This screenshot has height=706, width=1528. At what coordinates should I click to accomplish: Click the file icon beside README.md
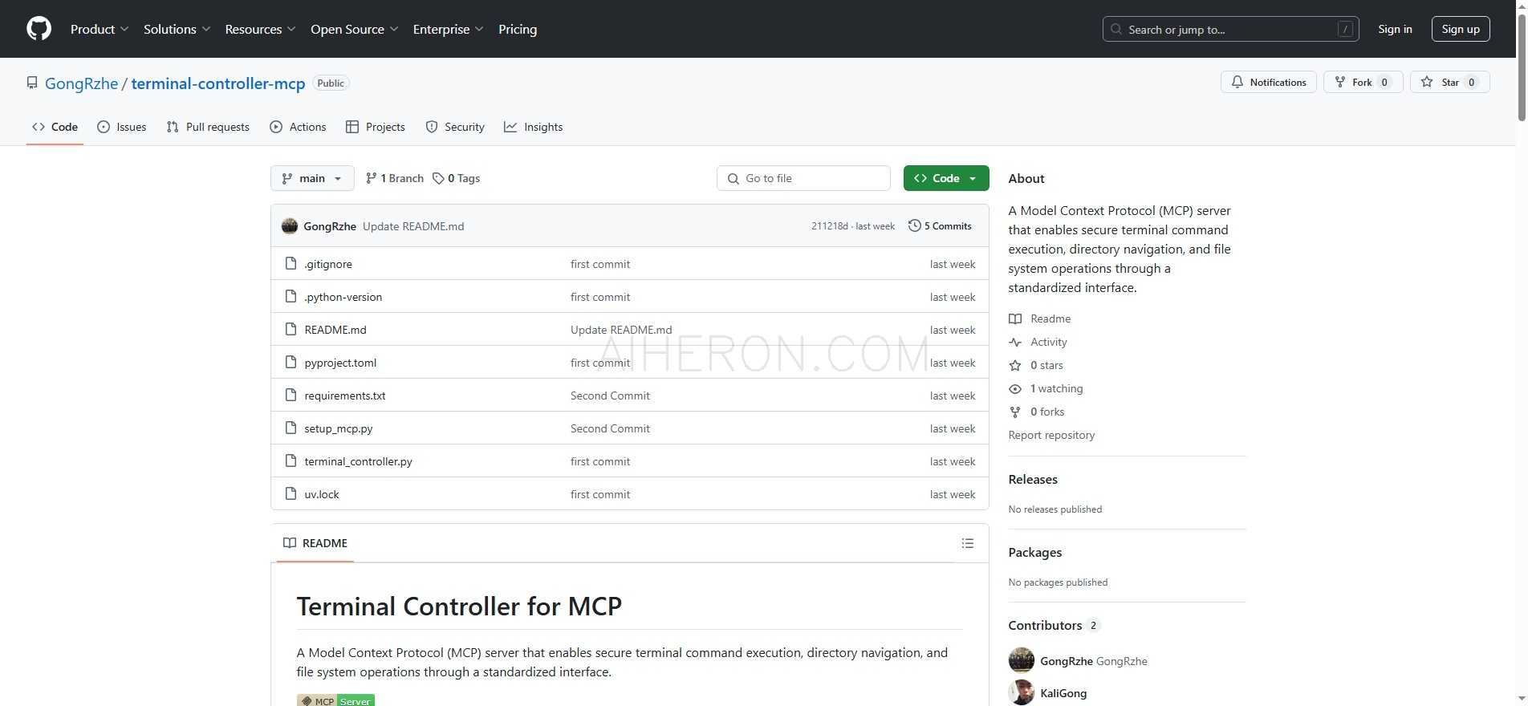tap(291, 330)
